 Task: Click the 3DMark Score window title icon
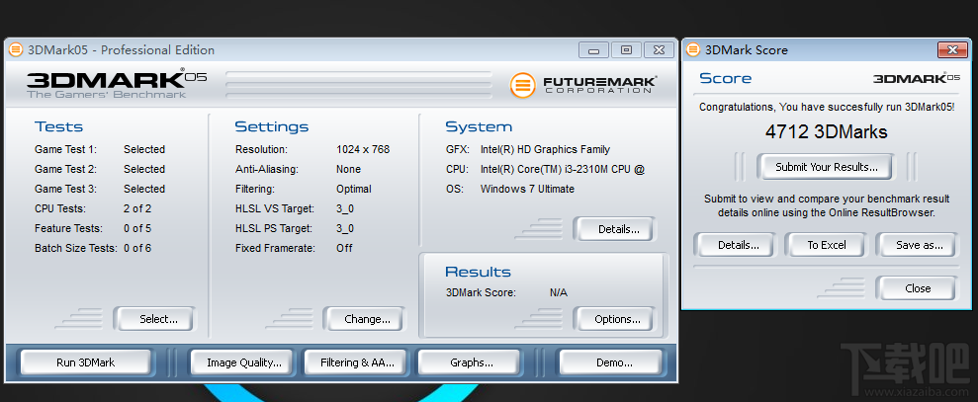click(692, 49)
